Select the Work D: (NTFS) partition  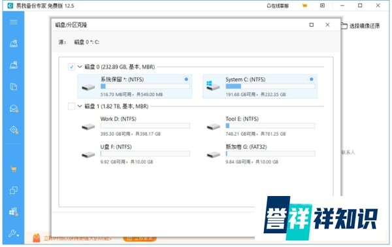pyautogui.click(x=135, y=126)
